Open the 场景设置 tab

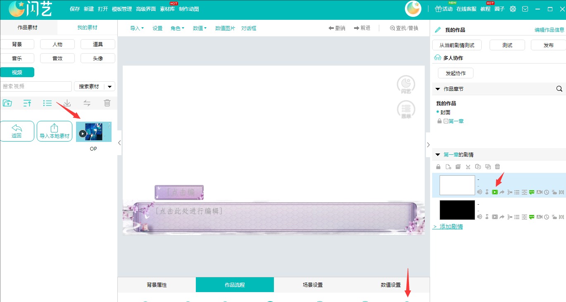[x=313, y=285]
